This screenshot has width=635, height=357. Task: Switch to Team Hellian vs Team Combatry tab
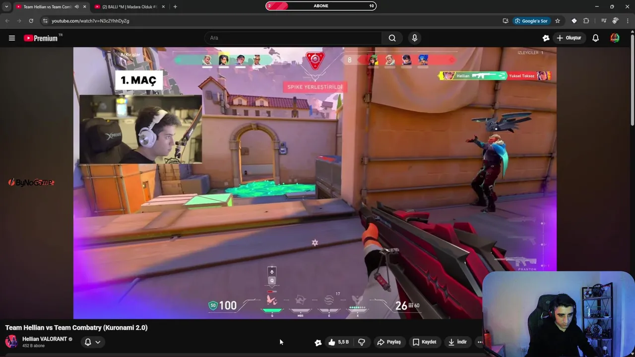click(47, 7)
